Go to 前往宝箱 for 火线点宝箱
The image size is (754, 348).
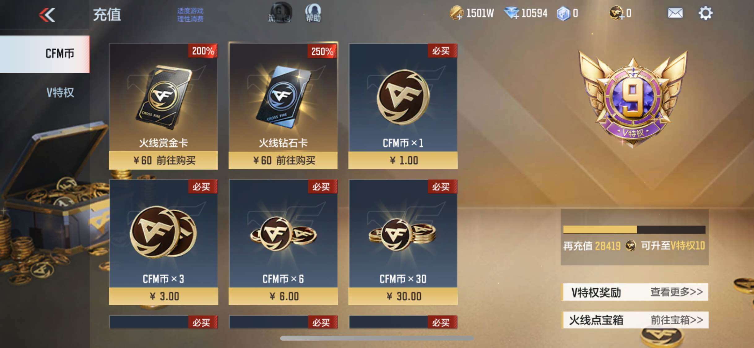(x=677, y=320)
